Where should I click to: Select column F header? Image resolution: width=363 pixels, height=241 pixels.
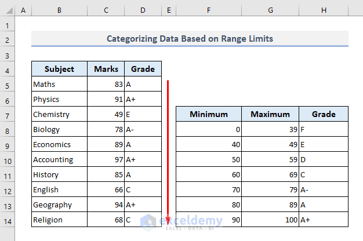point(209,10)
